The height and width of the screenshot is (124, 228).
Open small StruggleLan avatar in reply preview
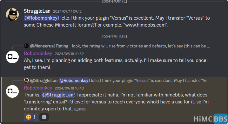[26, 80]
